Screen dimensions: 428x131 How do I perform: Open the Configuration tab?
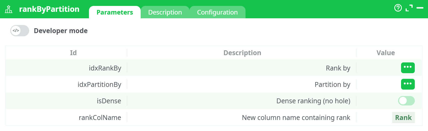click(217, 12)
